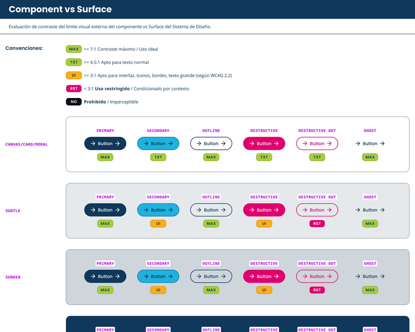Click MAX badge under Primary on Sunken surface
415x332 pixels.
click(105, 290)
